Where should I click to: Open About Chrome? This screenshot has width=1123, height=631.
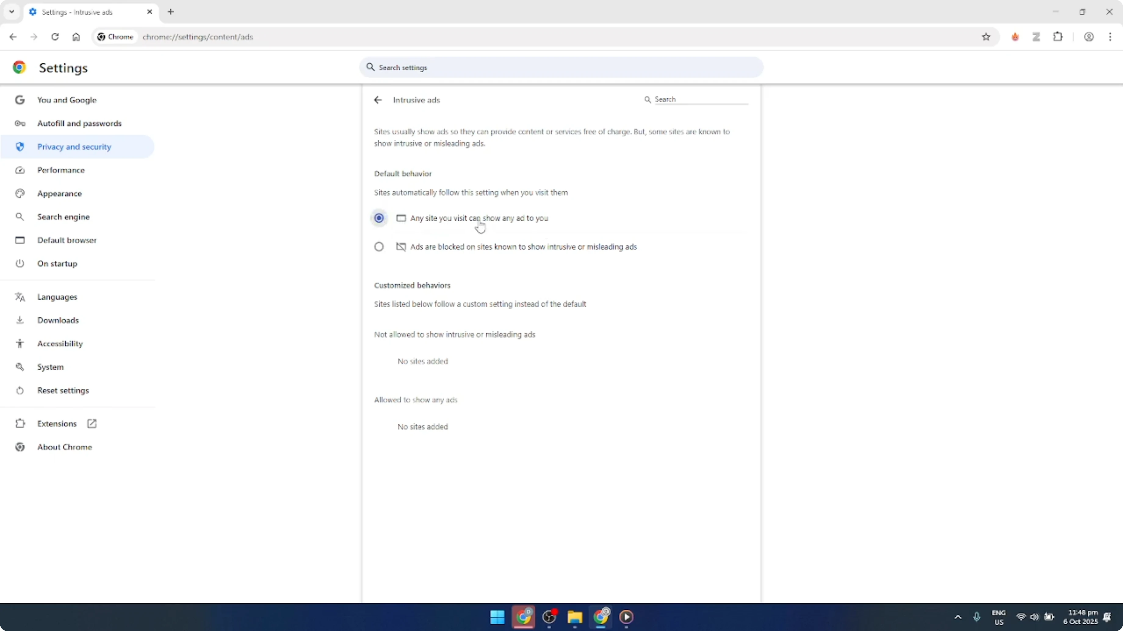tap(64, 447)
